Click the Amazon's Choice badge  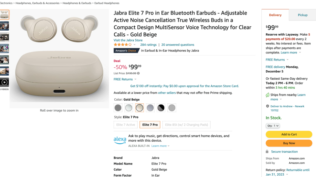coord(125,50)
